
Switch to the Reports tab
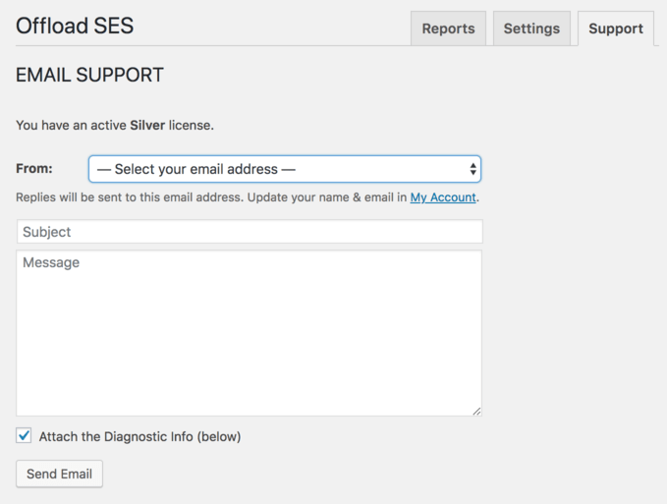(x=448, y=28)
